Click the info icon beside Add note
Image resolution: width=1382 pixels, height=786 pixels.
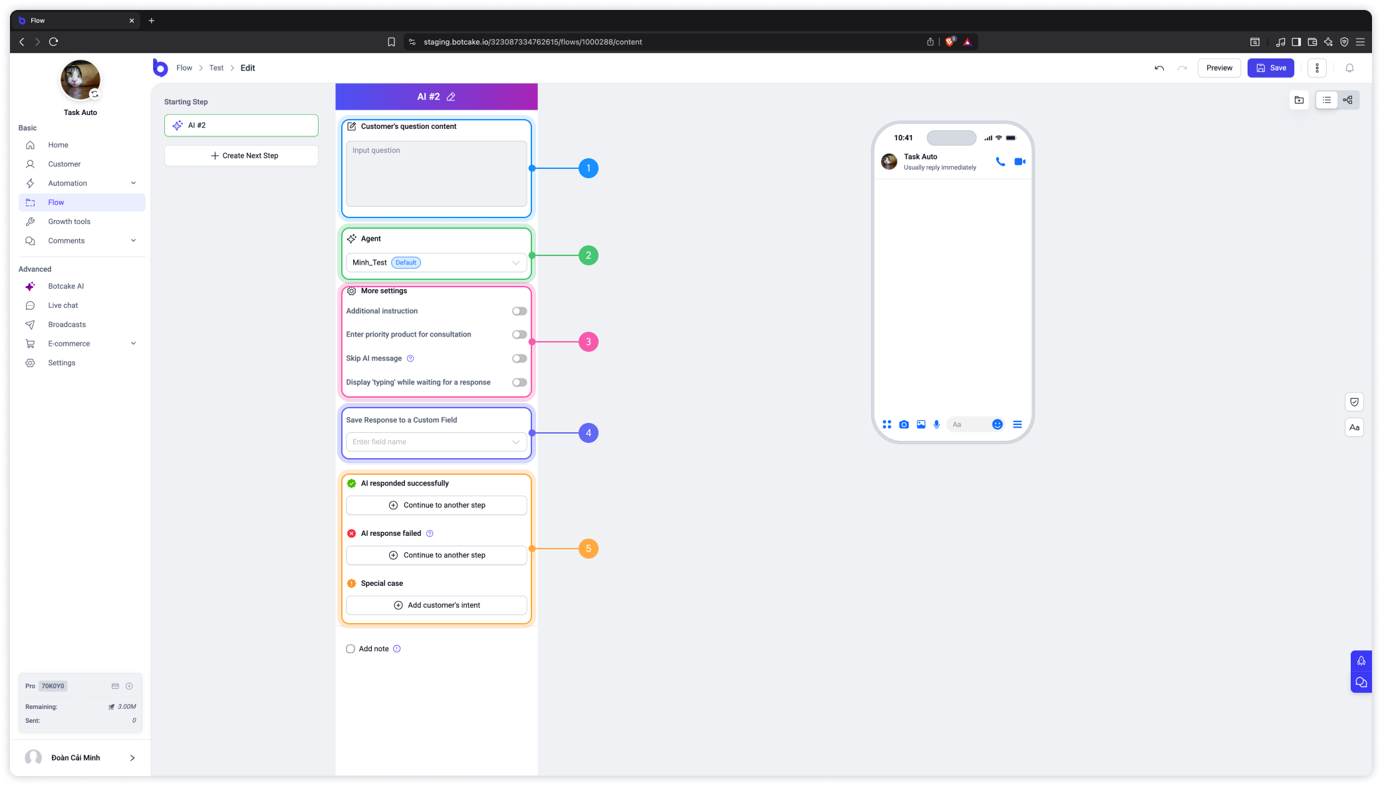[x=396, y=649]
